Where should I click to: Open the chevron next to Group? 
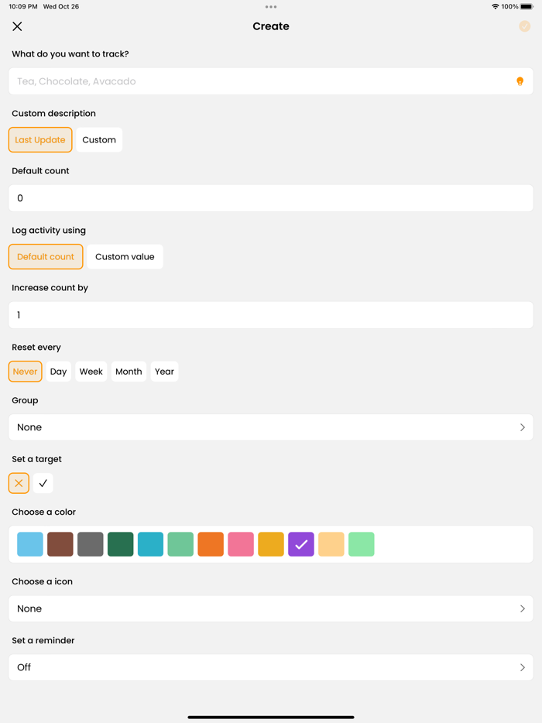pos(523,427)
